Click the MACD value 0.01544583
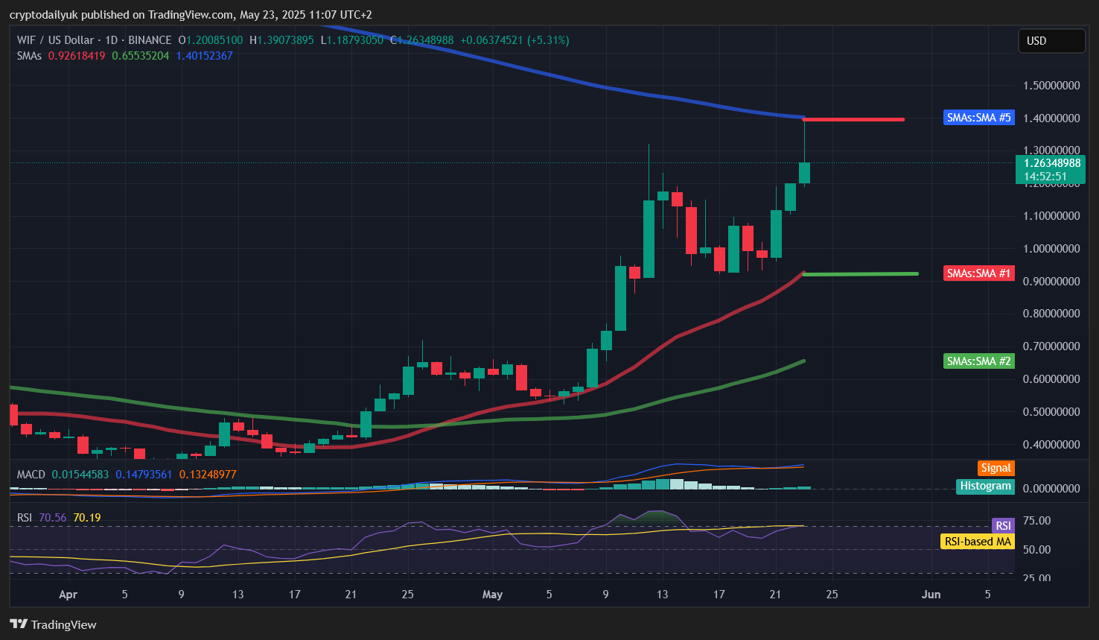The height and width of the screenshot is (640, 1099). (80, 475)
